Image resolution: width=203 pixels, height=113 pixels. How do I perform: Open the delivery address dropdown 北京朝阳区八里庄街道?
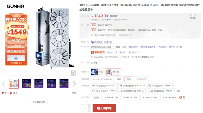(x=102, y=47)
